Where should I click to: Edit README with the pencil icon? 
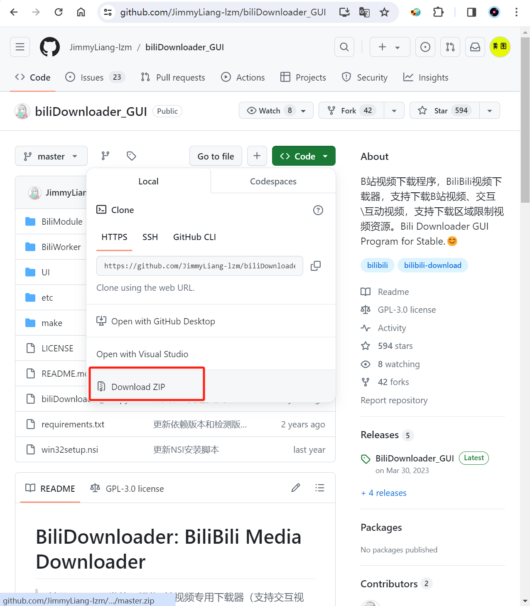296,488
